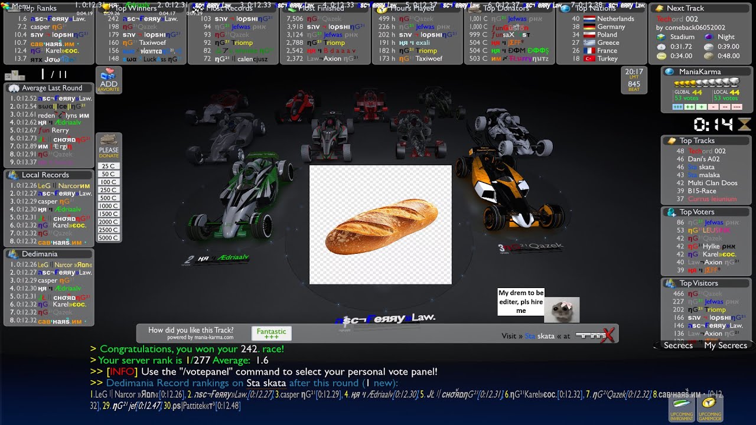
Task: Click the Secrecs link
Action: coord(678,346)
